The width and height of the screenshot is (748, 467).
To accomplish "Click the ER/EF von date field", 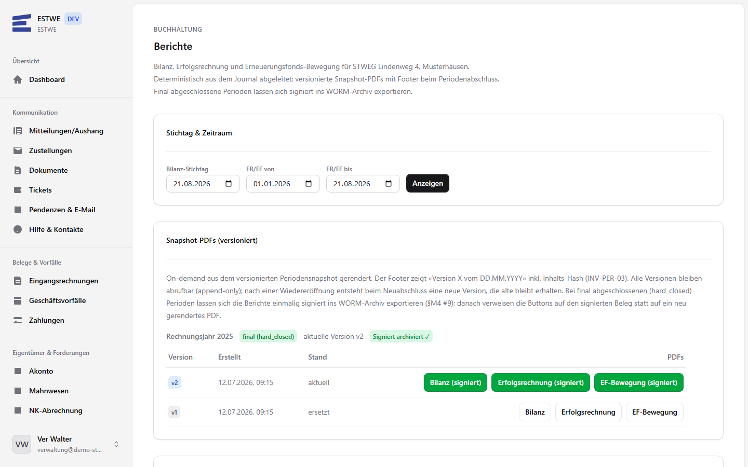I will coord(283,184).
